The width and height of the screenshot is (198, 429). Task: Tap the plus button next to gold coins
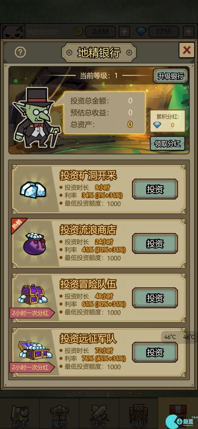pos(124,32)
